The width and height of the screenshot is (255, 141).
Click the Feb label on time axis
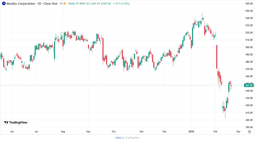click(215, 131)
